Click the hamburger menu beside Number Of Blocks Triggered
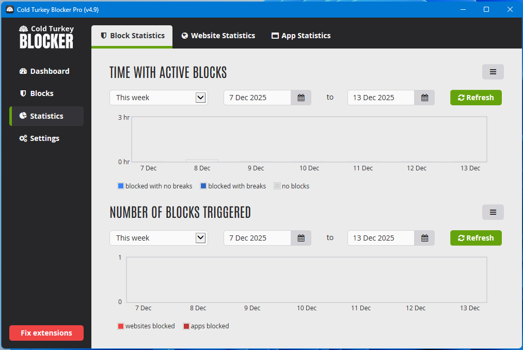 [x=493, y=212]
